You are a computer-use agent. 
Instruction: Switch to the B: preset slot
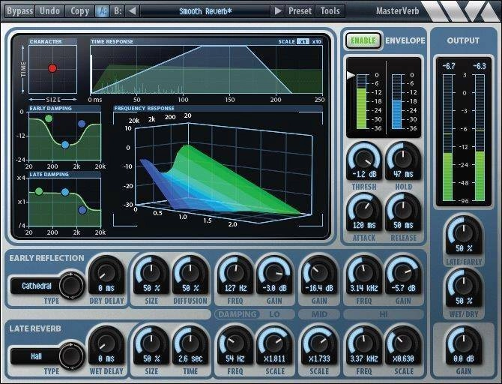(x=118, y=11)
